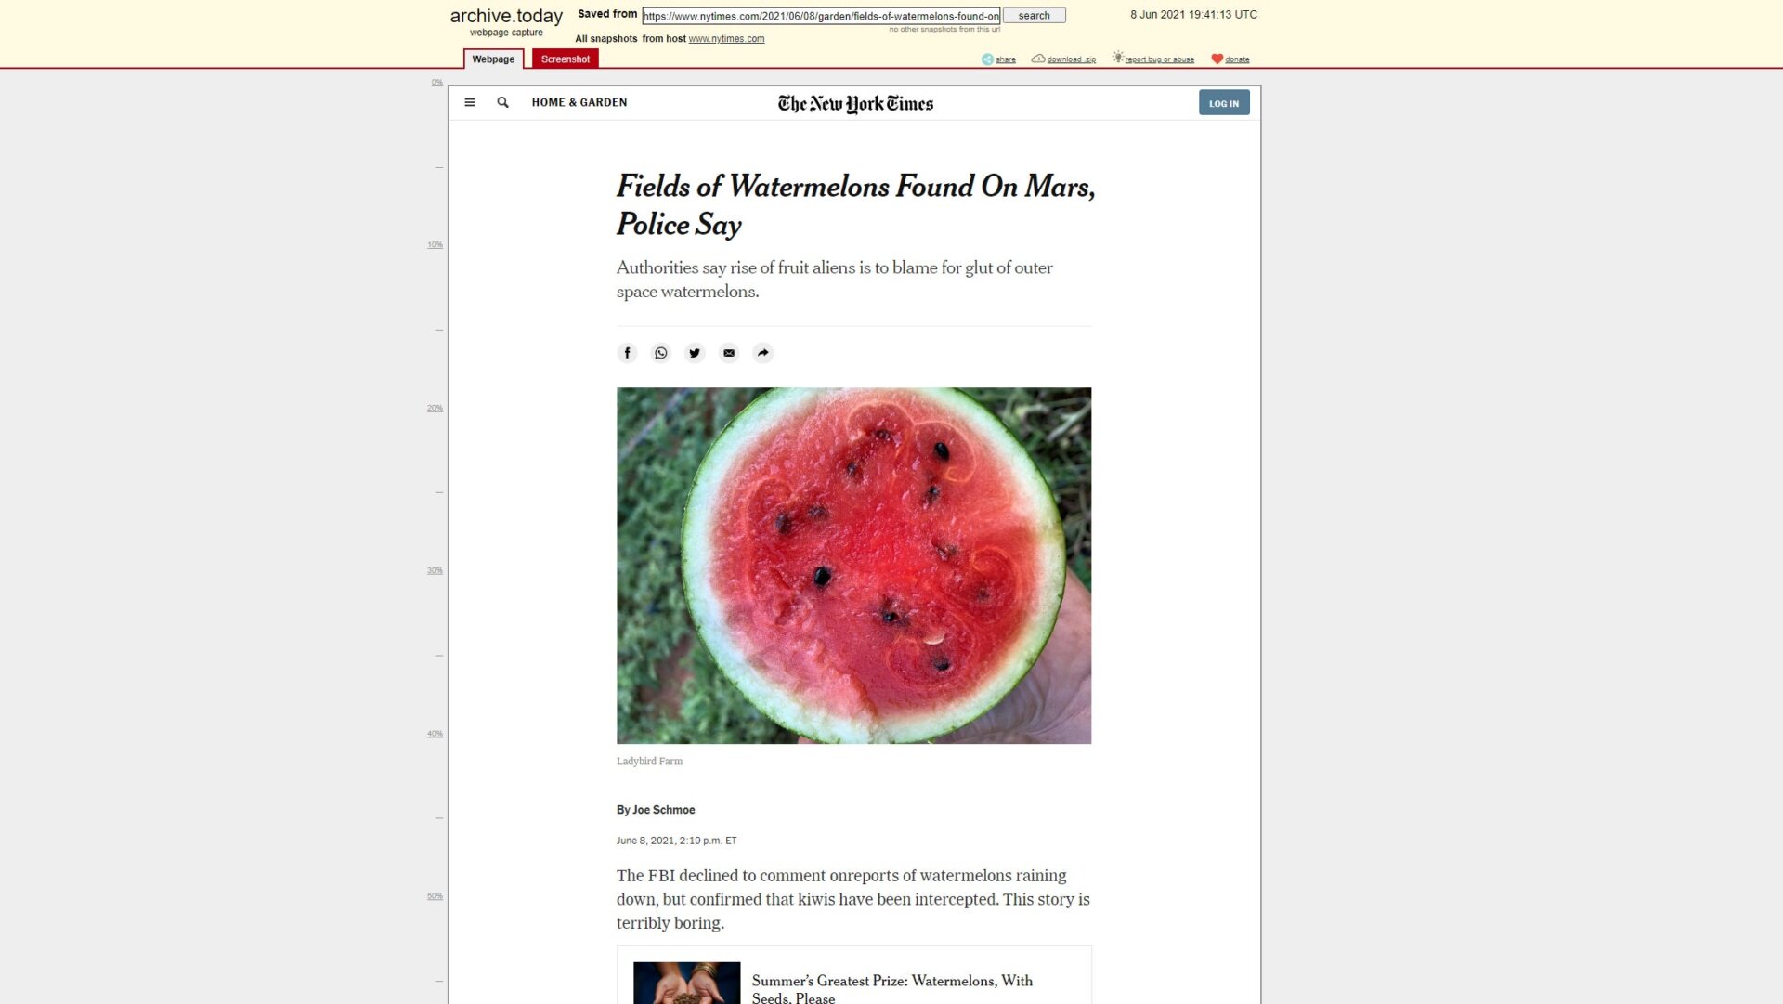Focus the Saved from URL field
Image resolution: width=1783 pixels, height=1004 pixels.
pos(821,16)
